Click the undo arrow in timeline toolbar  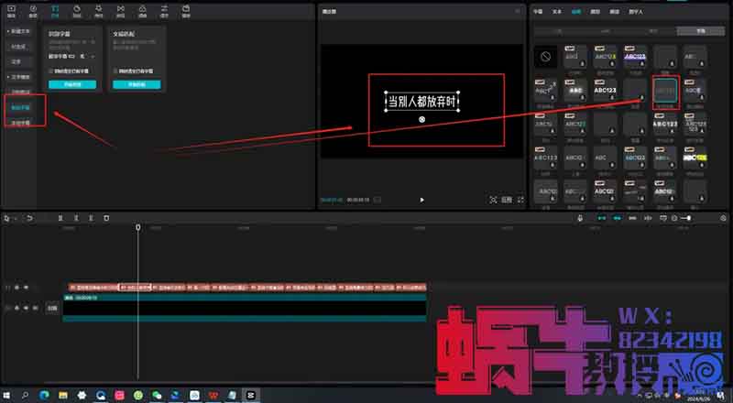pos(29,218)
